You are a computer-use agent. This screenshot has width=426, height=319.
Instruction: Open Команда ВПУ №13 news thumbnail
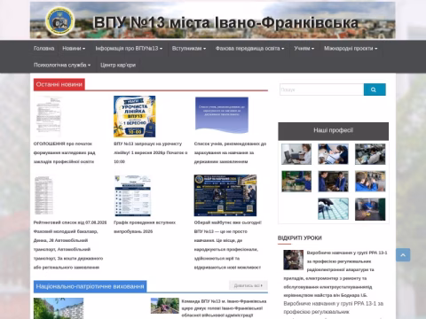(x=165, y=306)
